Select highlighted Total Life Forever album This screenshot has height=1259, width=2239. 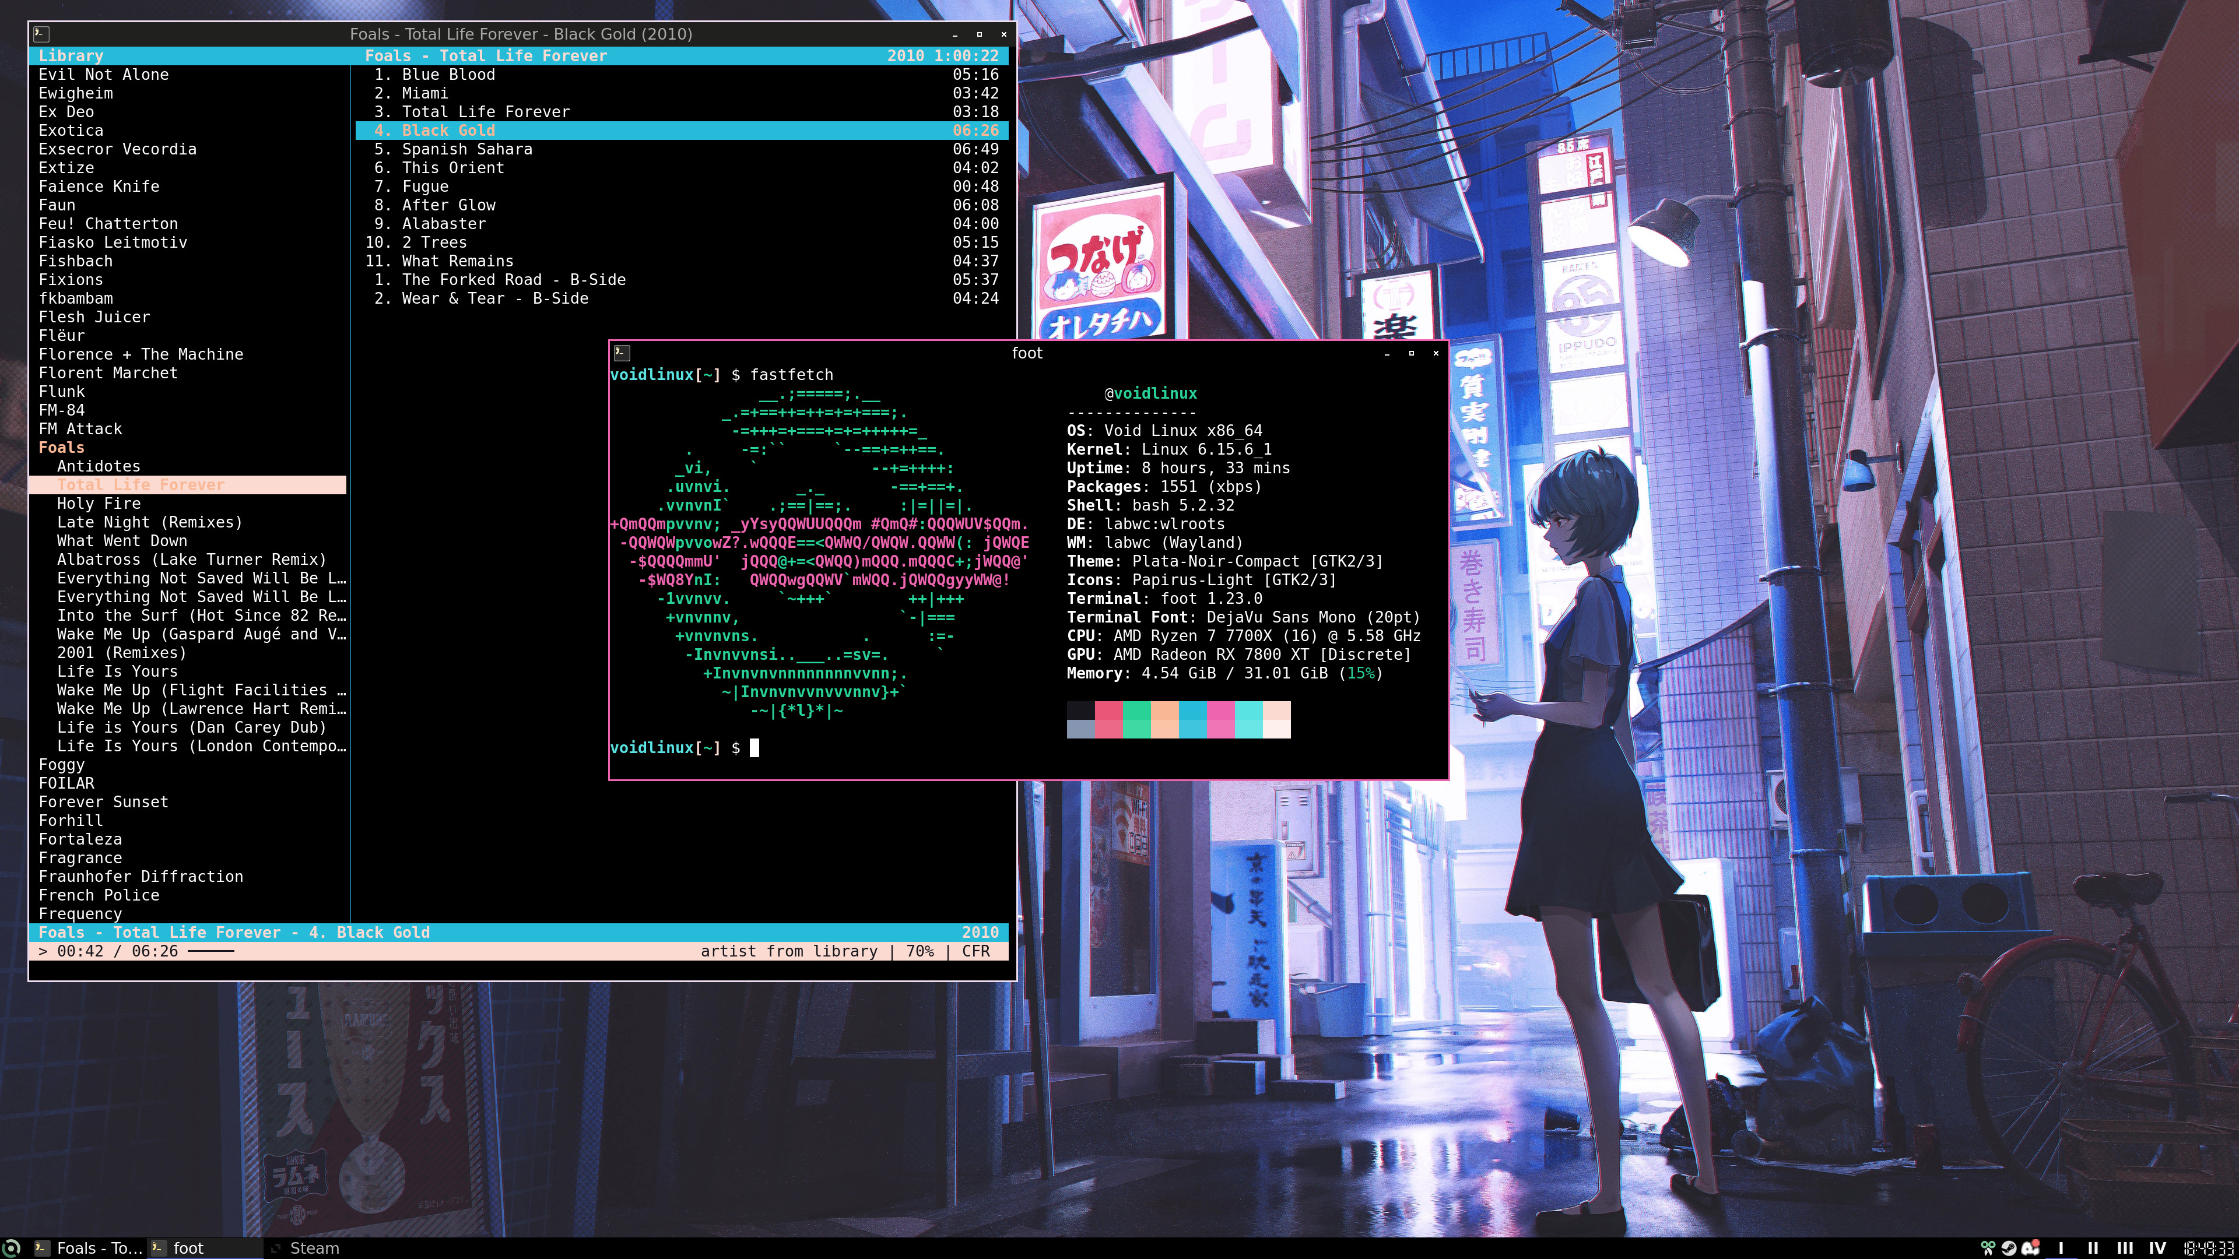pos(188,485)
